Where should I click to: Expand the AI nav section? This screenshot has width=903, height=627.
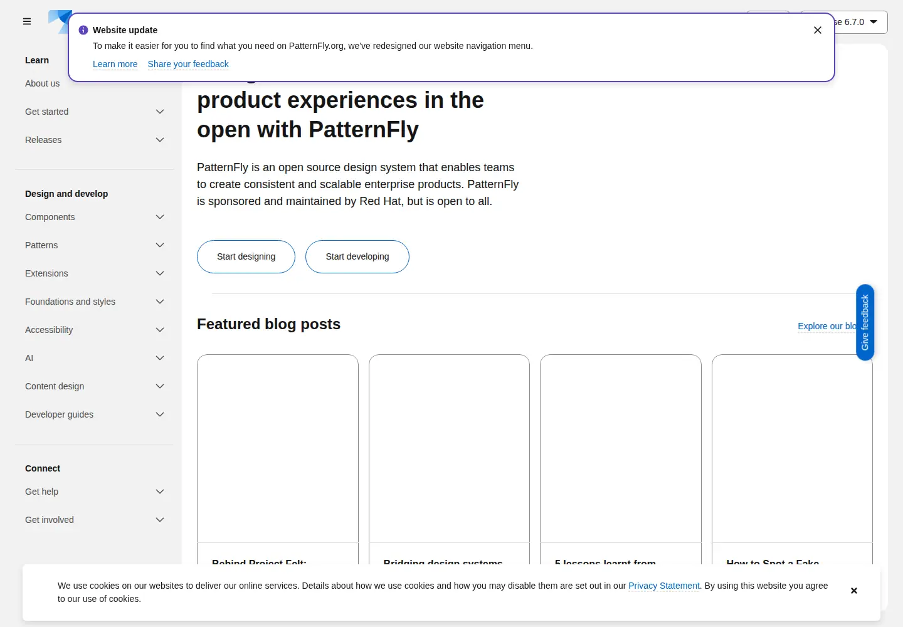[94, 358]
